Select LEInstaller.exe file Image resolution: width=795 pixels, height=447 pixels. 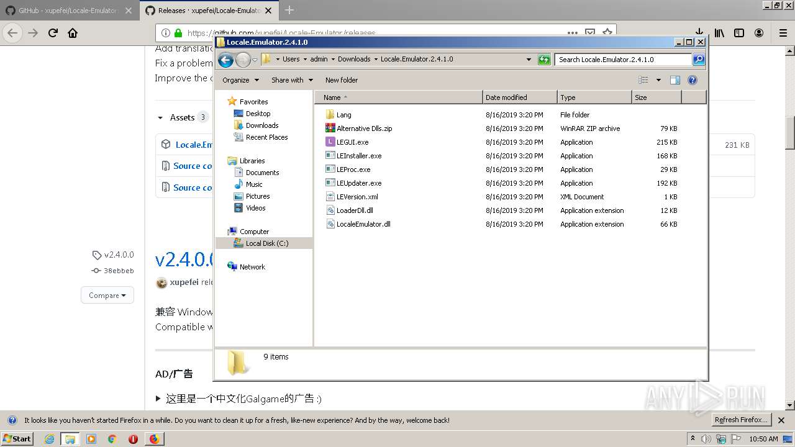[353, 156]
